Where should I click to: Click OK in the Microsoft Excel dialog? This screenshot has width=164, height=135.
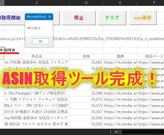(x=40, y=41)
